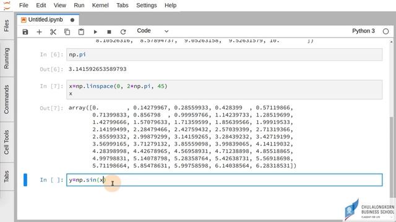Open the Run menu

(79, 6)
